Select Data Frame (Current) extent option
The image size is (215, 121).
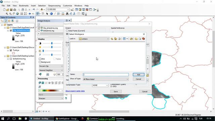pyautogui.click(x=67, y=31)
